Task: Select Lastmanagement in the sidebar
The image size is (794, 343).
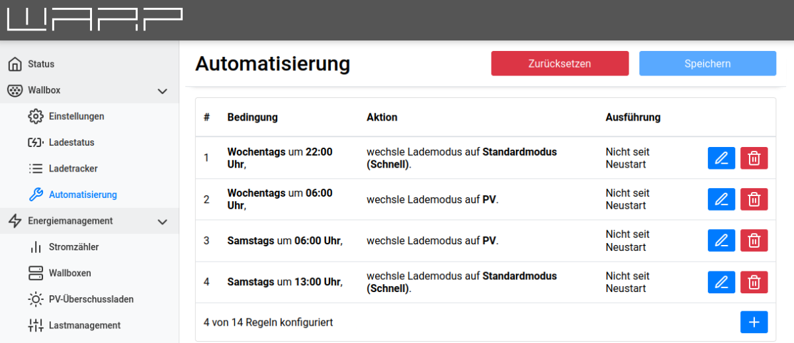Action: pos(84,325)
